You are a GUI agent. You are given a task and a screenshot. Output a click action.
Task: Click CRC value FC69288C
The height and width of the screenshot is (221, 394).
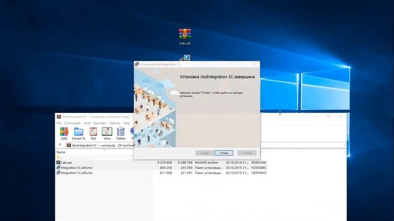click(259, 168)
